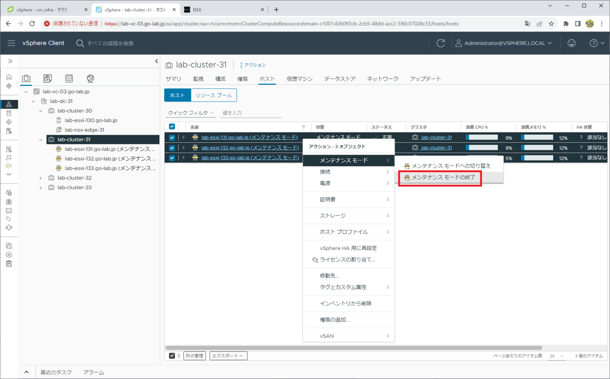The height and width of the screenshot is (379, 610).
Task: Select the ホスト toggle button
Action: pos(177,95)
